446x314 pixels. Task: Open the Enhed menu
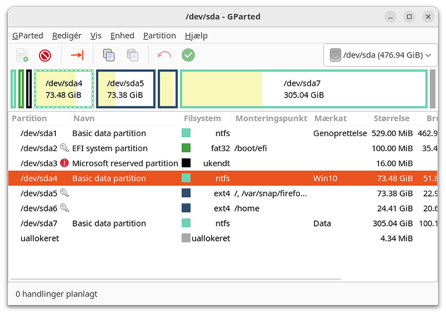(x=122, y=35)
